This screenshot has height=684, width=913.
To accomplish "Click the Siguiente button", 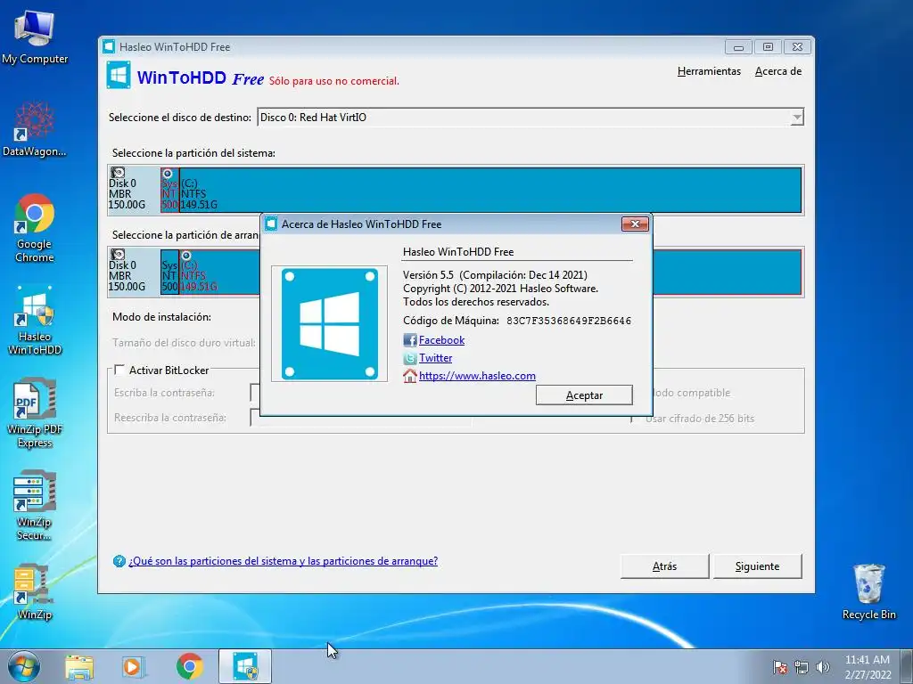I will click(x=757, y=566).
